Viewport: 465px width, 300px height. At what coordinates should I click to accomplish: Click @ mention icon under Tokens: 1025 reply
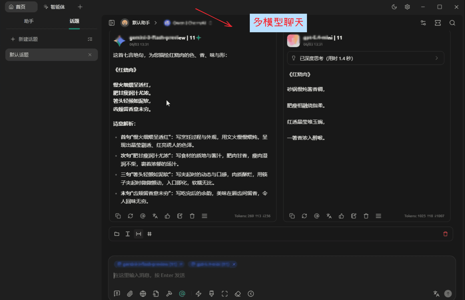point(317,216)
